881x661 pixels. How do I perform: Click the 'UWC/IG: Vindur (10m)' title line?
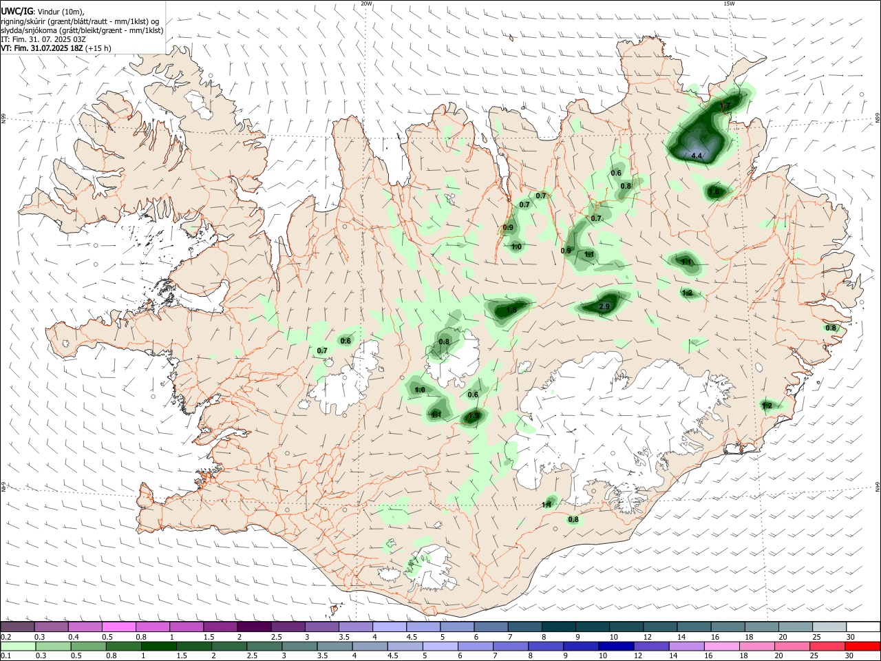point(42,12)
